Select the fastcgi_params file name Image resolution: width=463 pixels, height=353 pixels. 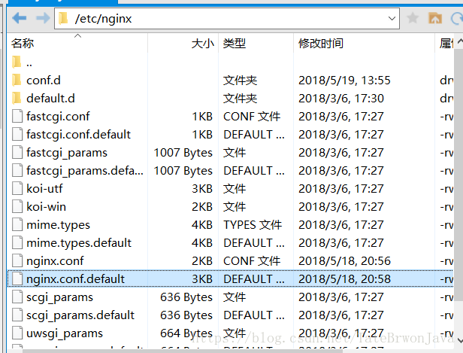point(67,153)
